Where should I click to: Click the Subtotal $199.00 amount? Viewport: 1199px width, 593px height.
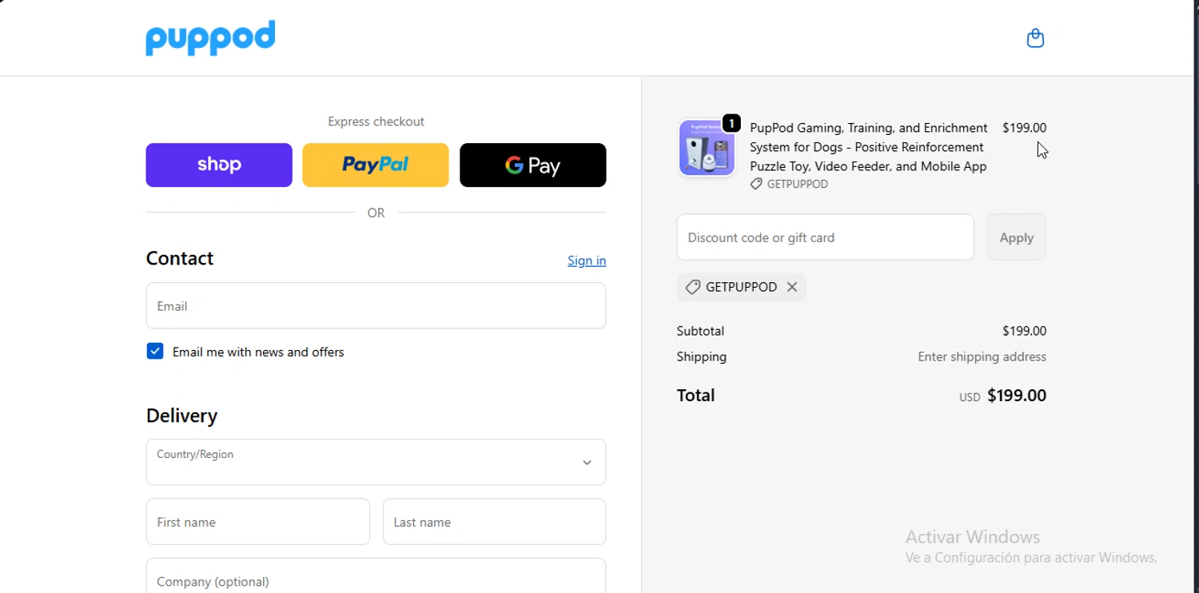point(1024,331)
